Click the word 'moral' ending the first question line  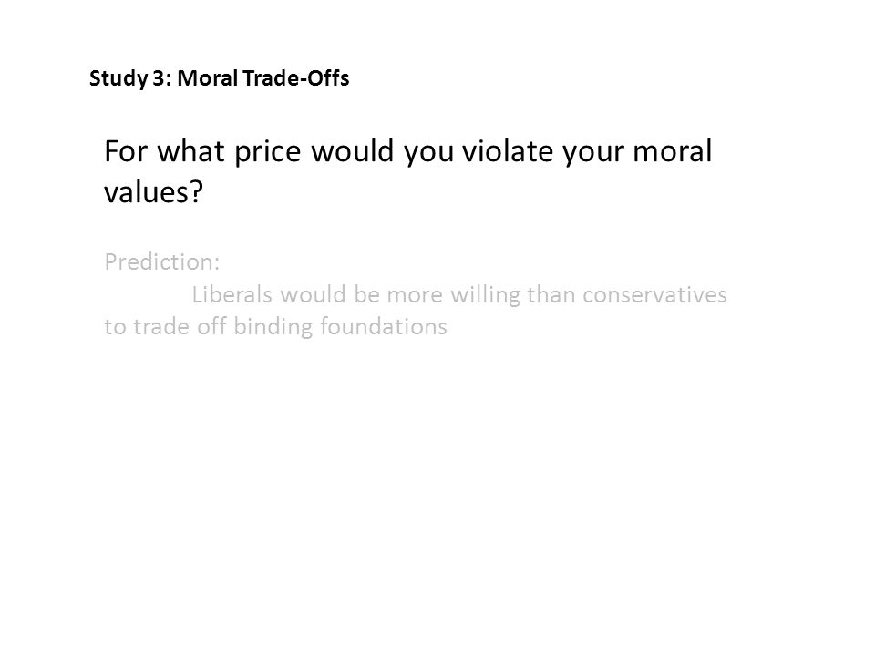tap(672, 151)
